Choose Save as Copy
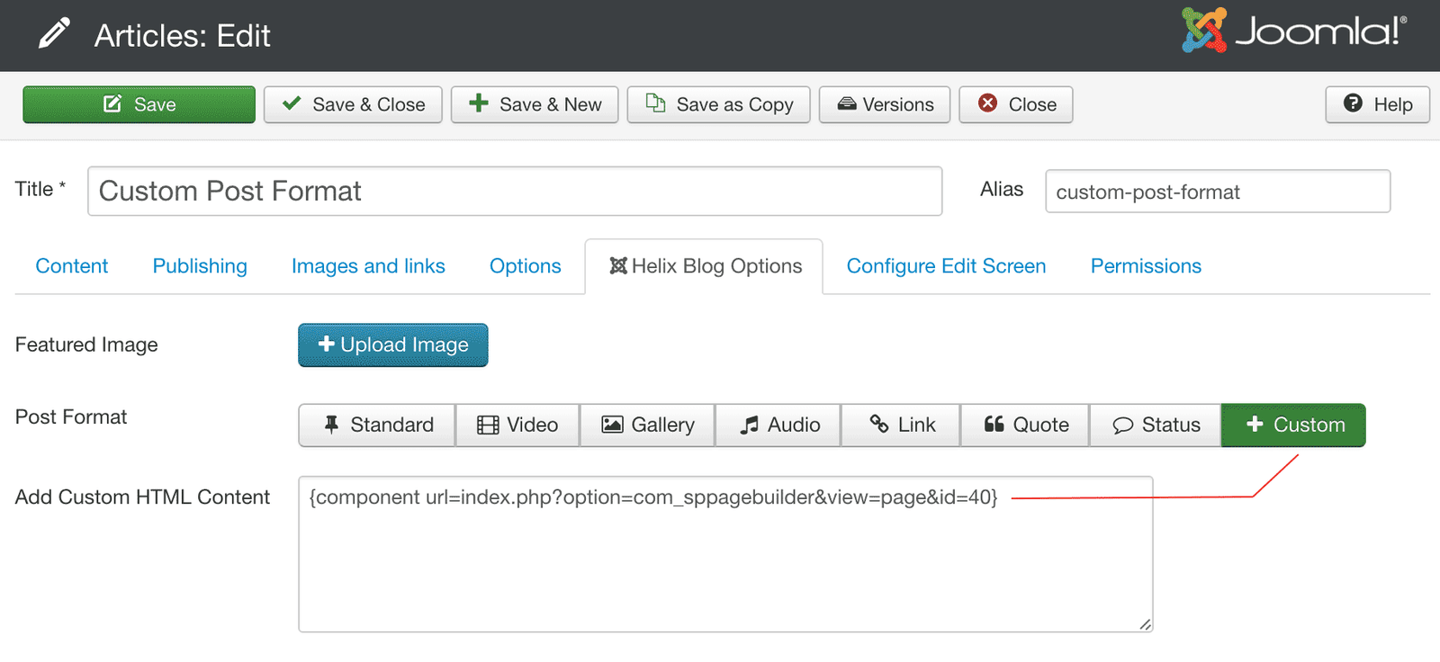This screenshot has width=1440, height=662. [x=718, y=104]
